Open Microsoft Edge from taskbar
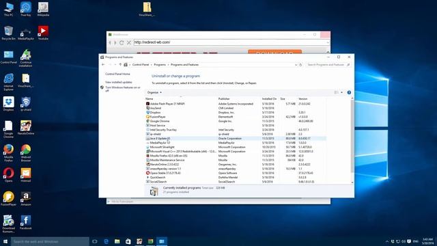The width and height of the screenshot is (437, 246). click(106, 241)
